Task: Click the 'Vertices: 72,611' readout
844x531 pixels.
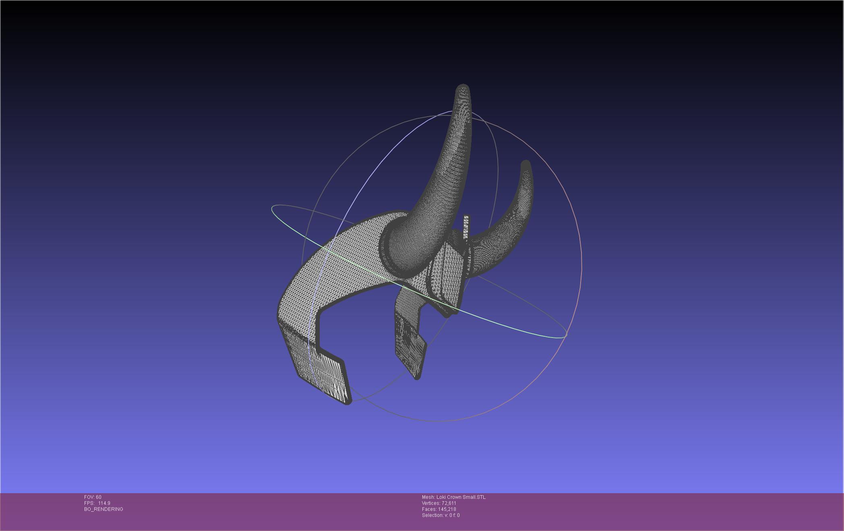Action: coord(439,503)
